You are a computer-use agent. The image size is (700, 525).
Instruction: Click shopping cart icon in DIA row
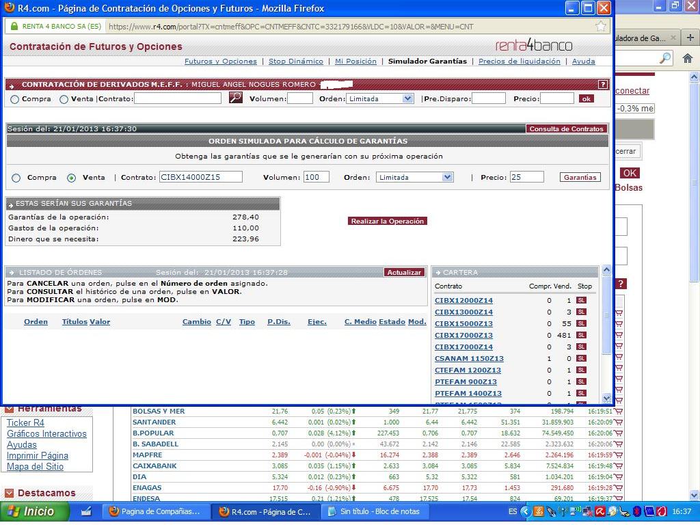[x=618, y=476]
